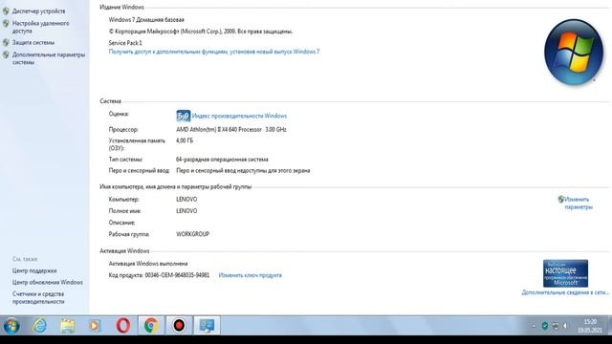This screenshot has width=612, height=344.
Task: Click the green shield tray icon
Action: point(545,326)
